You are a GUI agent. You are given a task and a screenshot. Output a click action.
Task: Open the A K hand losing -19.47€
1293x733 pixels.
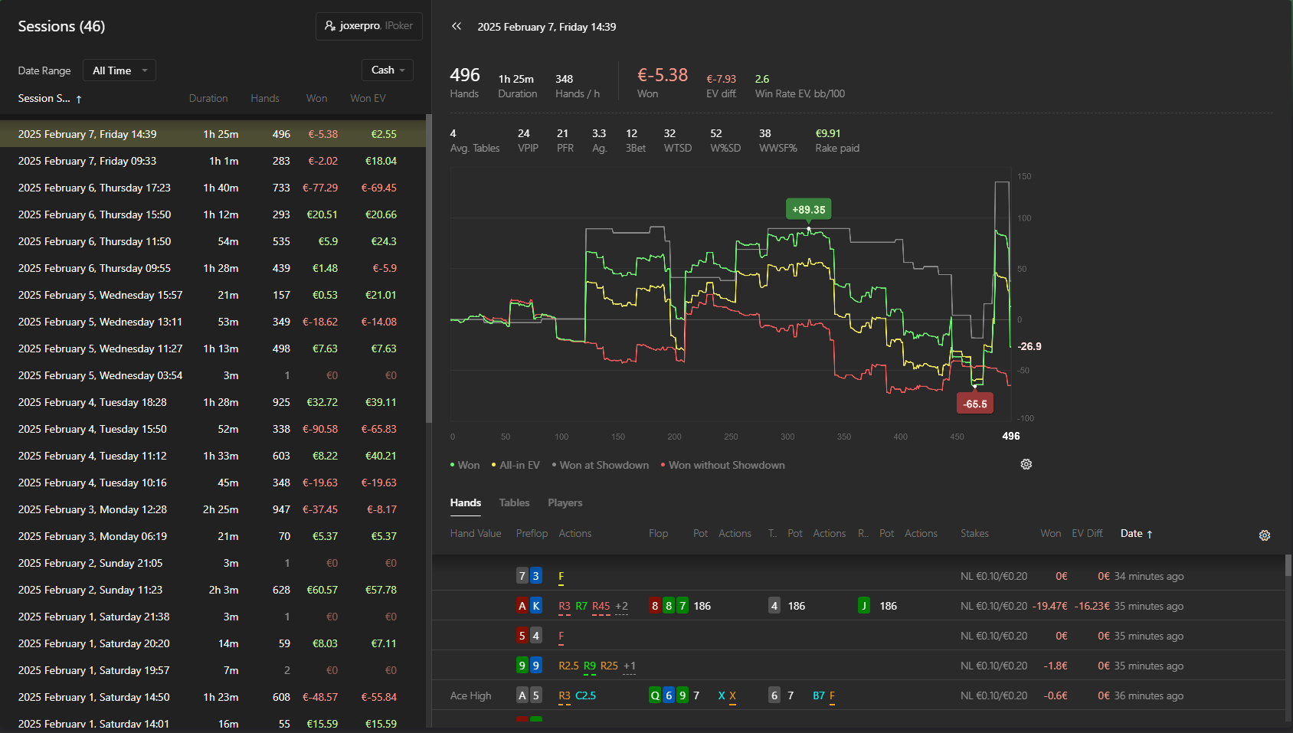click(858, 606)
